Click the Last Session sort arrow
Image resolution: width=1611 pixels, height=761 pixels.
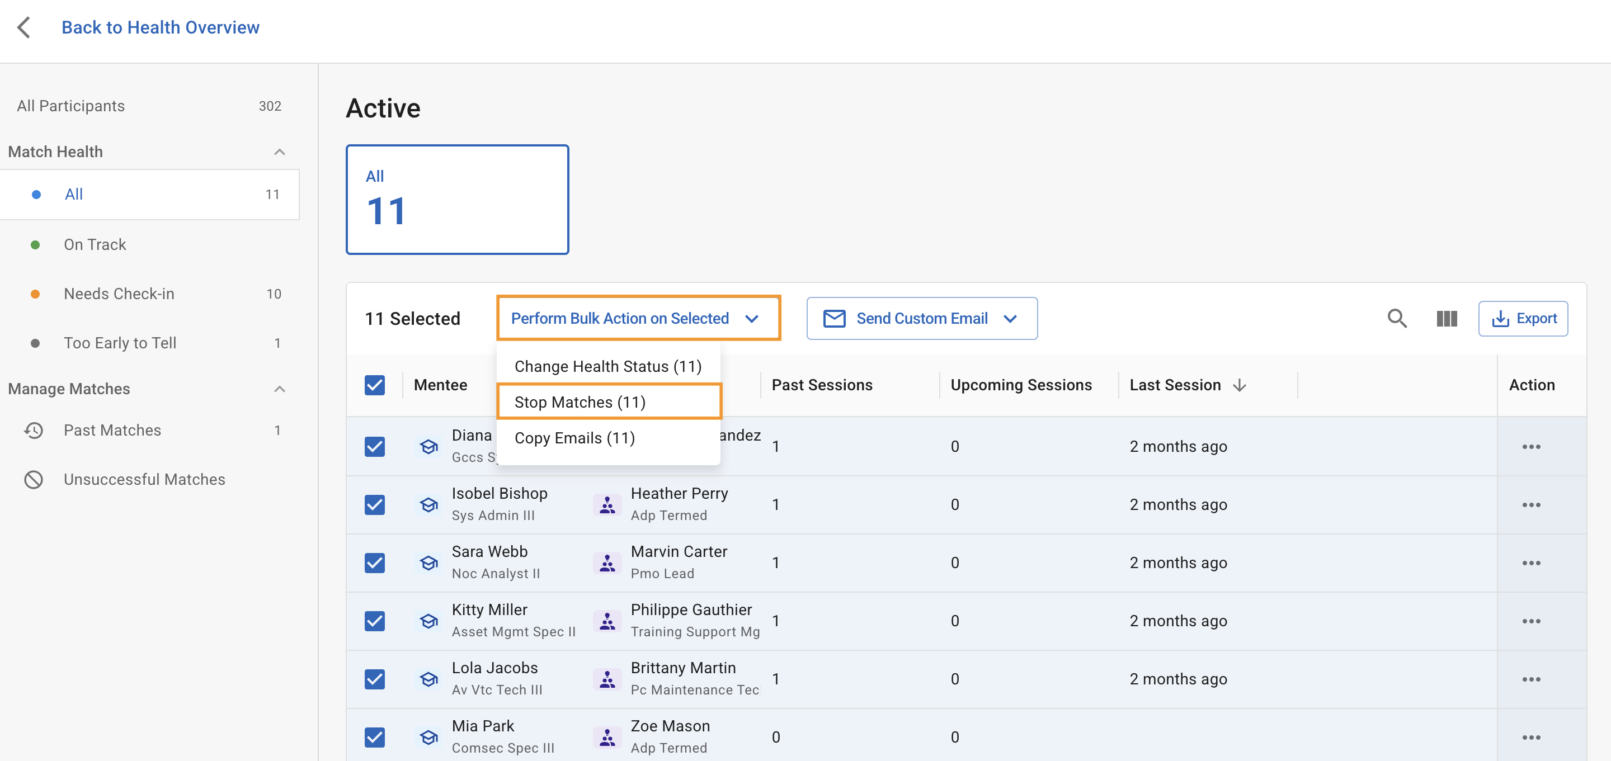click(x=1240, y=385)
